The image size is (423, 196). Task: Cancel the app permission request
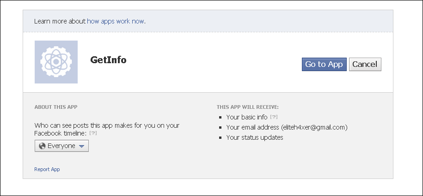(x=365, y=65)
